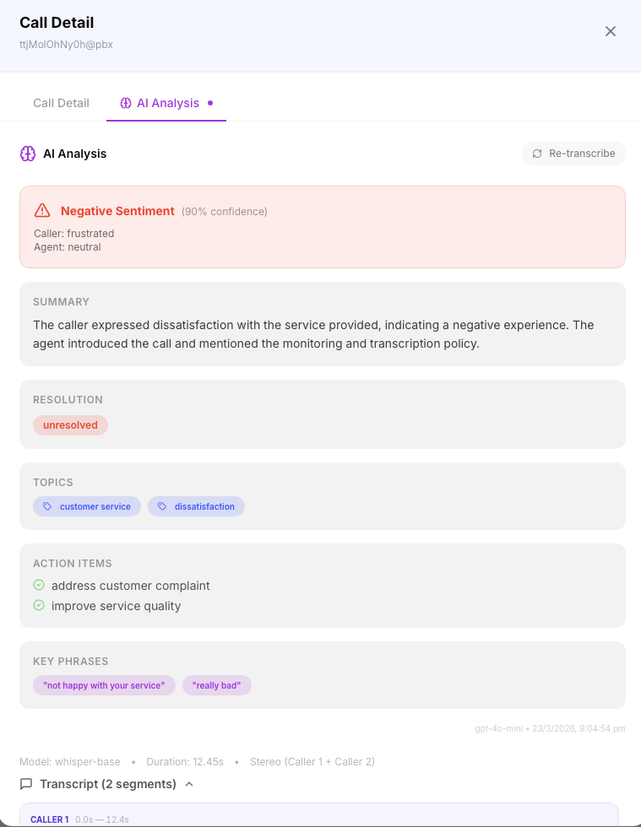Click the "not happy with your service" phrase chip
The image size is (641, 827).
tap(104, 685)
